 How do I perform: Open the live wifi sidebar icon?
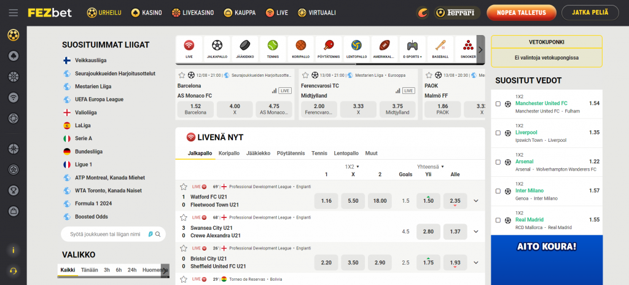click(x=14, y=97)
